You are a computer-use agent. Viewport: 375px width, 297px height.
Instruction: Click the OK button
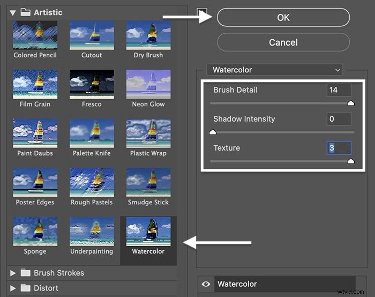pyautogui.click(x=283, y=18)
